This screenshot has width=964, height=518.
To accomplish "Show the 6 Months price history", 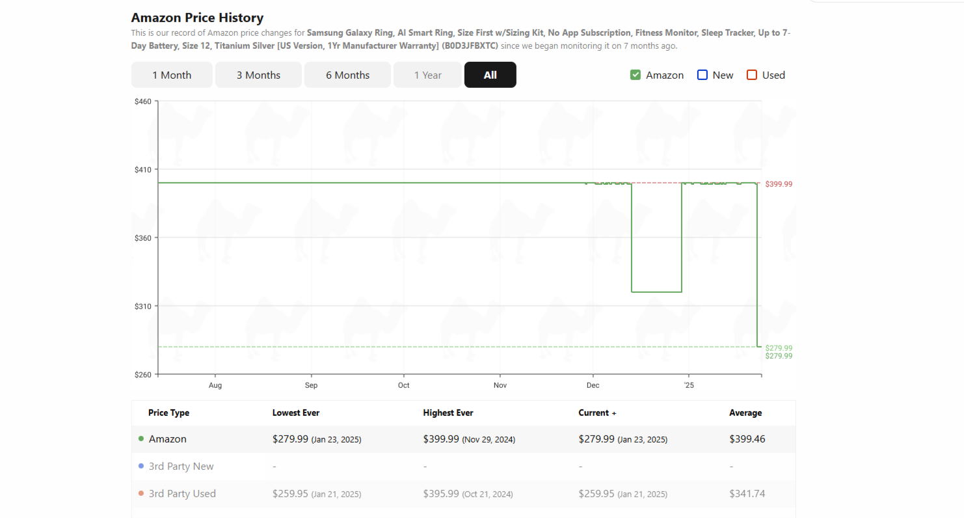I will [347, 75].
